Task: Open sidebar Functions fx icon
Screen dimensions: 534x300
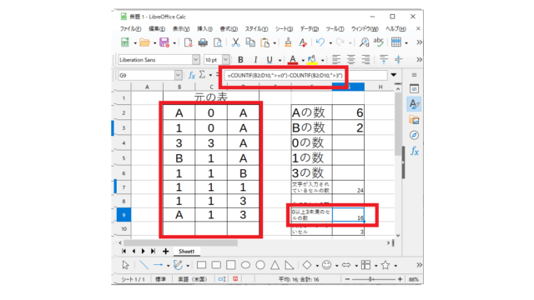Action: (x=414, y=151)
